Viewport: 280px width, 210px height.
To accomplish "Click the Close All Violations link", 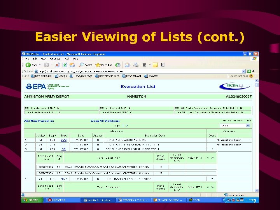I will coord(105,121).
